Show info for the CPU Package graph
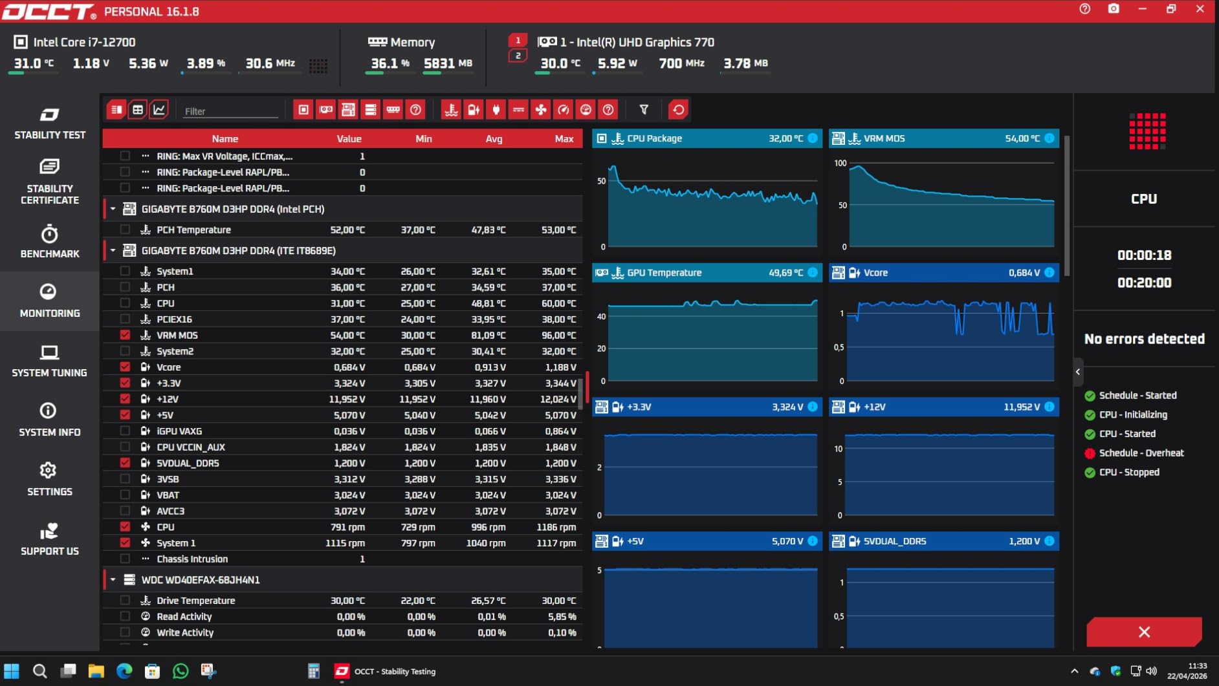The image size is (1219, 686). pos(813,138)
